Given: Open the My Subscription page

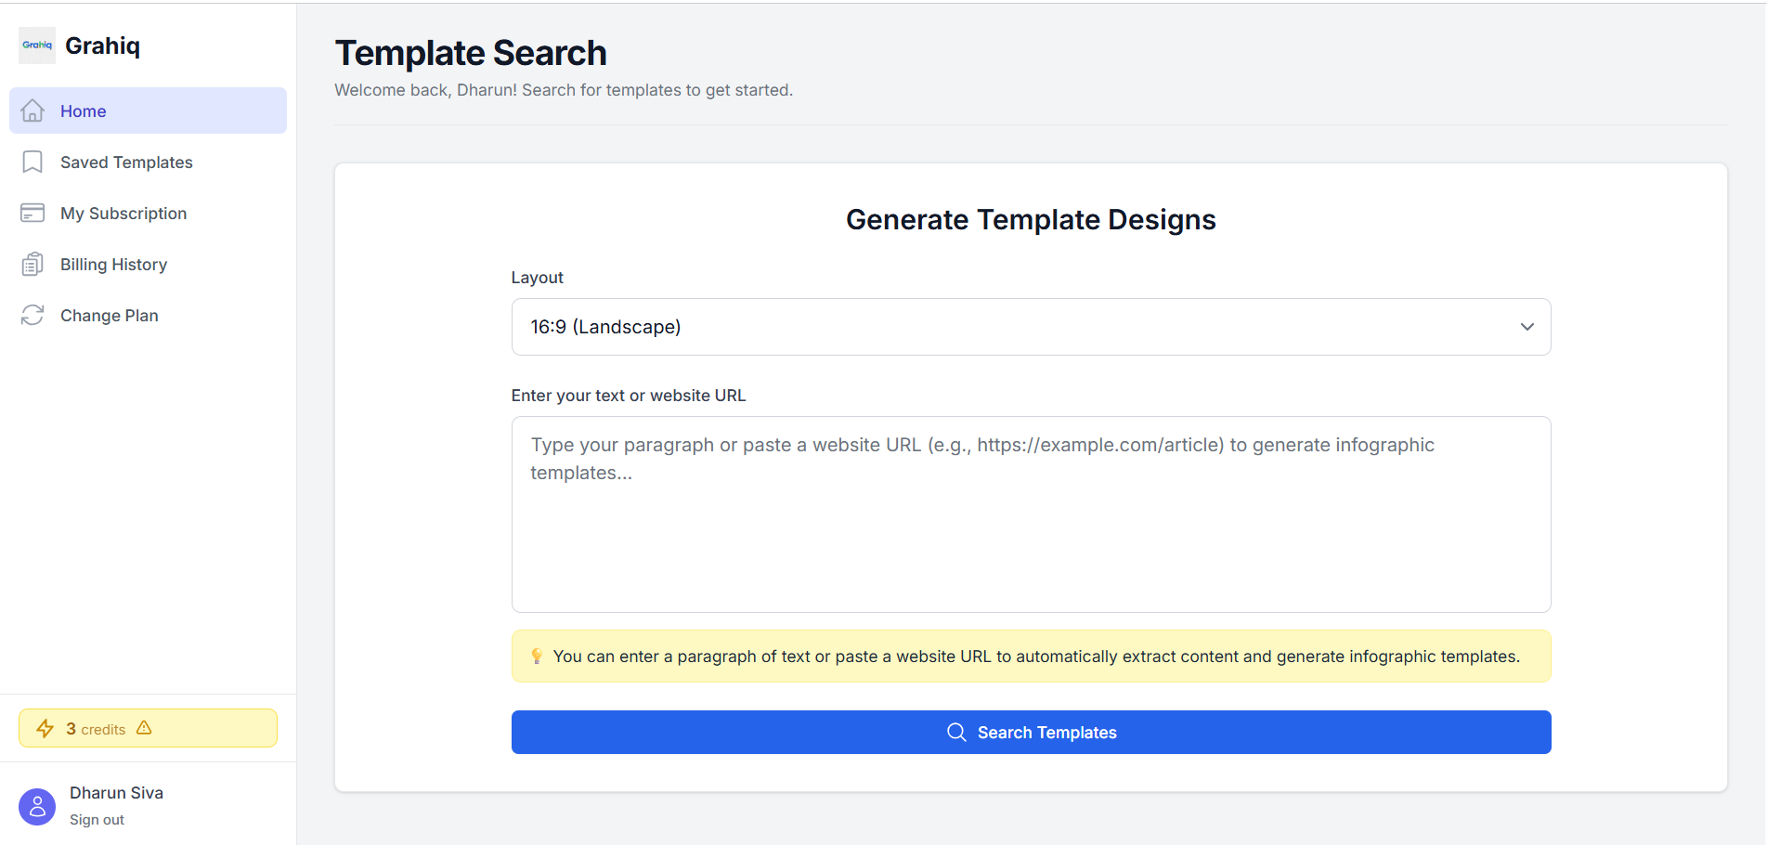Looking at the screenshot, I should click(x=123, y=214).
